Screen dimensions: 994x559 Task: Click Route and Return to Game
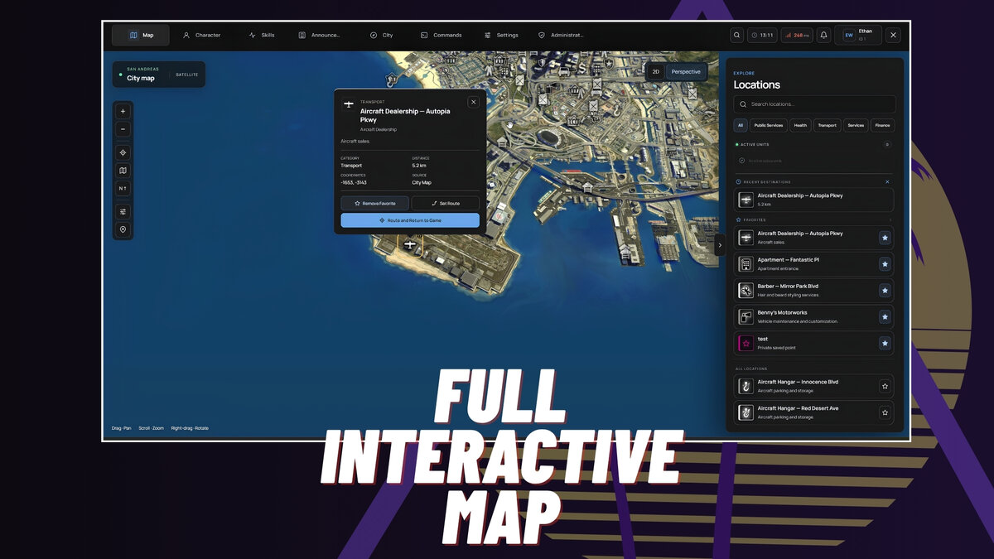[x=410, y=220]
